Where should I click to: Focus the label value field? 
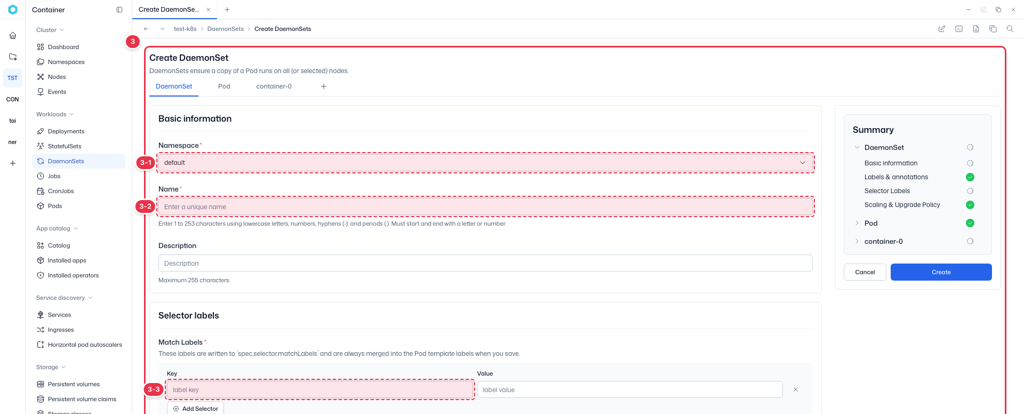coord(630,389)
